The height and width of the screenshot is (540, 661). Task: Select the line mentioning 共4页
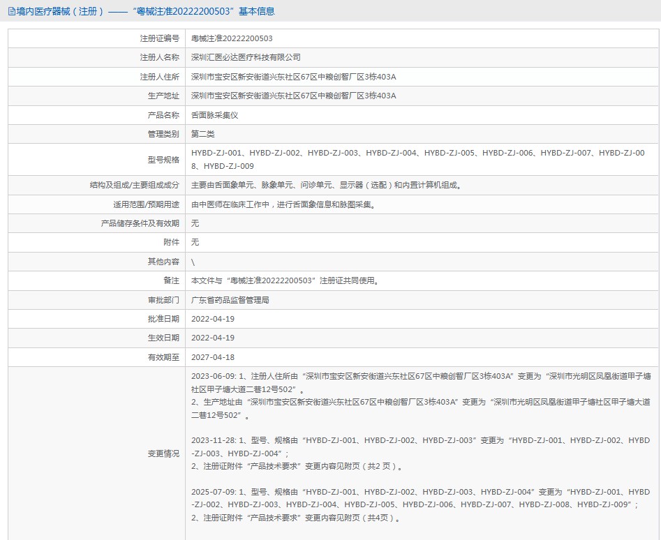pos(297,518)
